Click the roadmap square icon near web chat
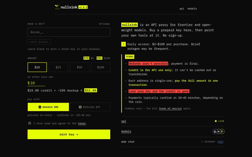This screenshot has height=157, width=252. pos(202,142)
